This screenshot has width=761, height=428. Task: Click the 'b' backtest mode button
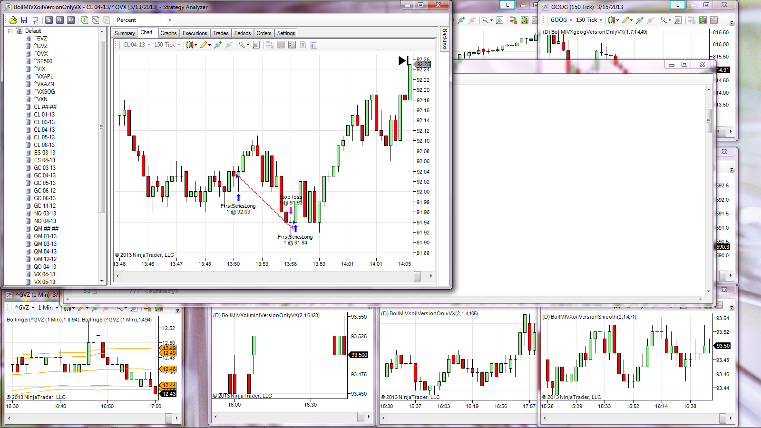[49, 20]
